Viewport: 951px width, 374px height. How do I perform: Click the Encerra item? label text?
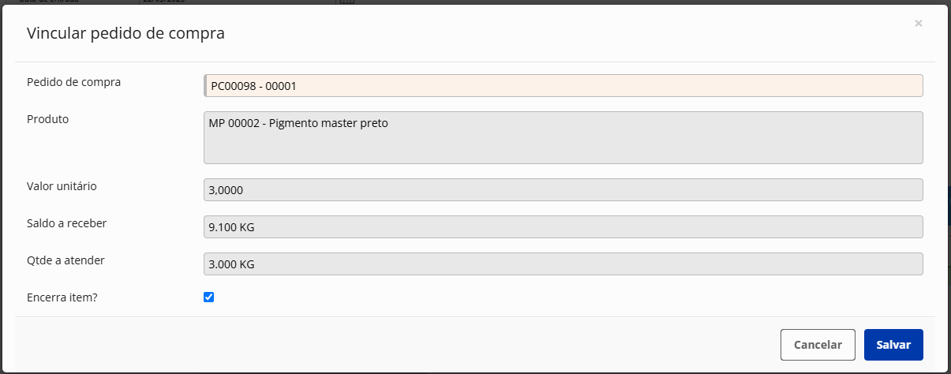click(x=62, y=297)
